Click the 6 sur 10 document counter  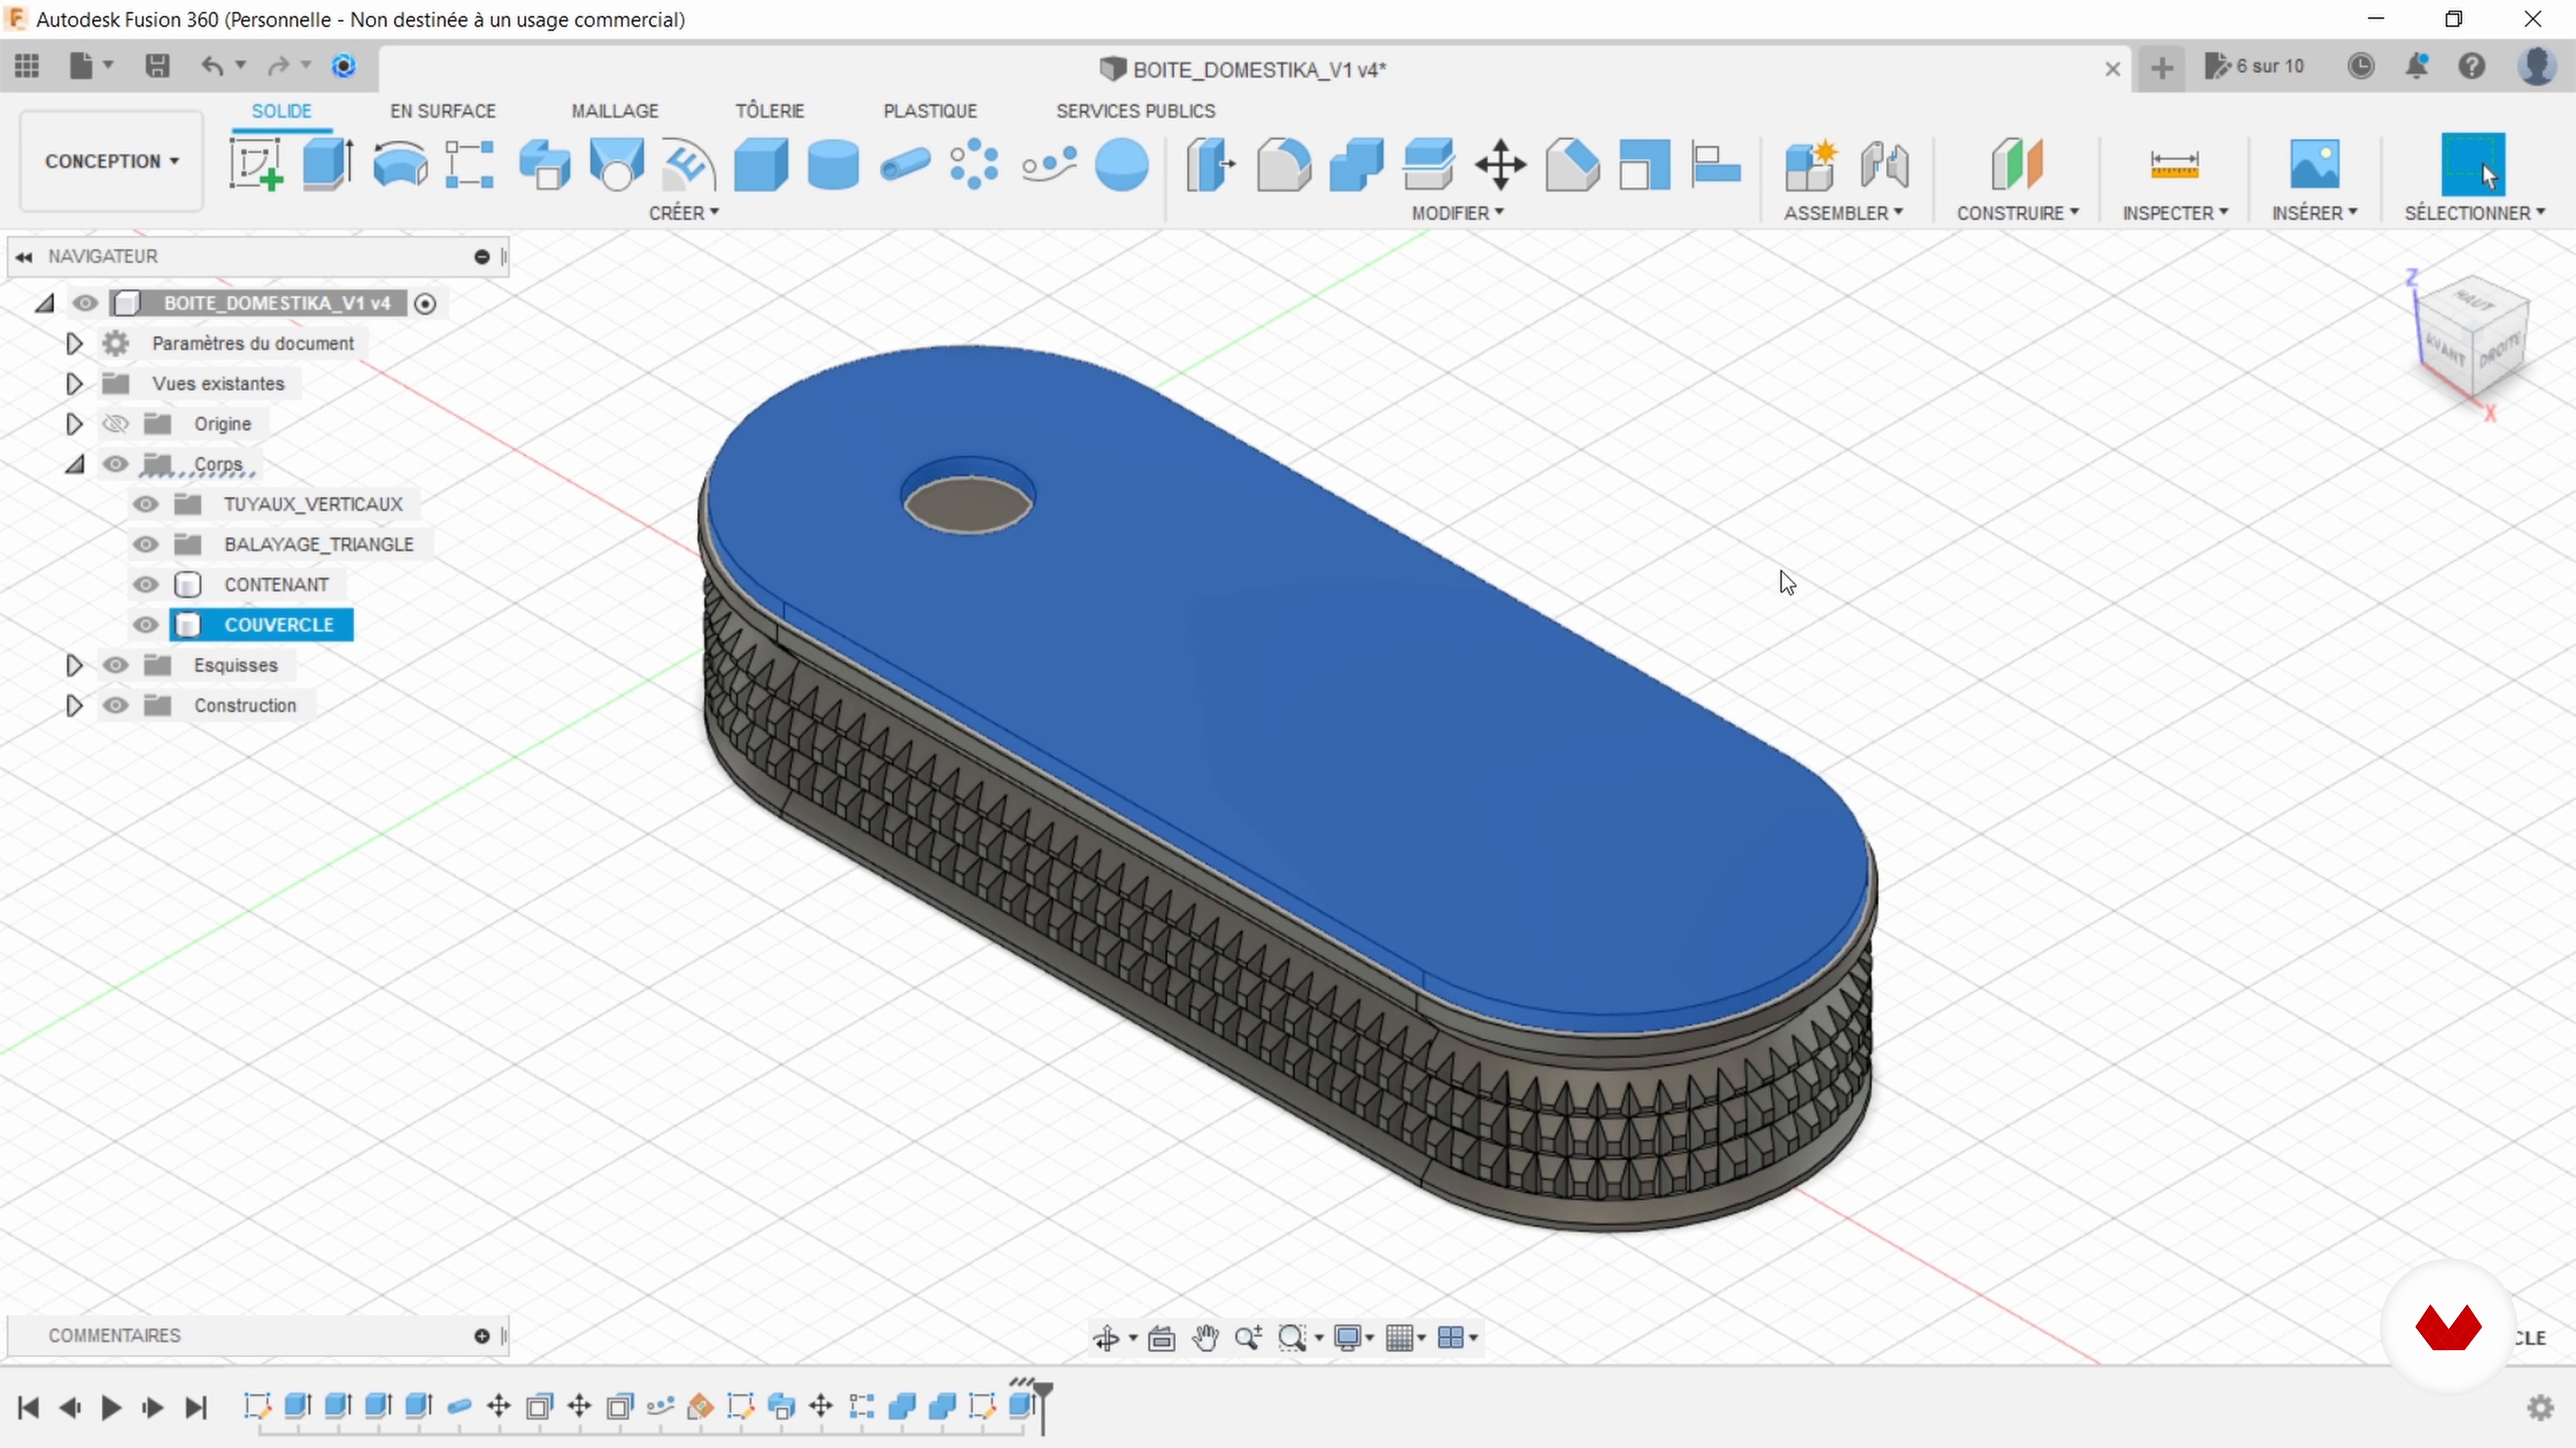point(2254,66)
